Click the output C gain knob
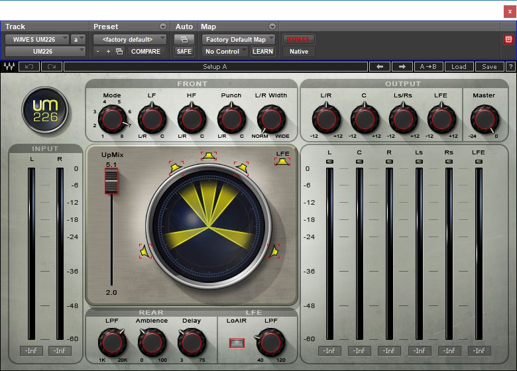Viewport: 517px width, 371px height. [365, 119]
